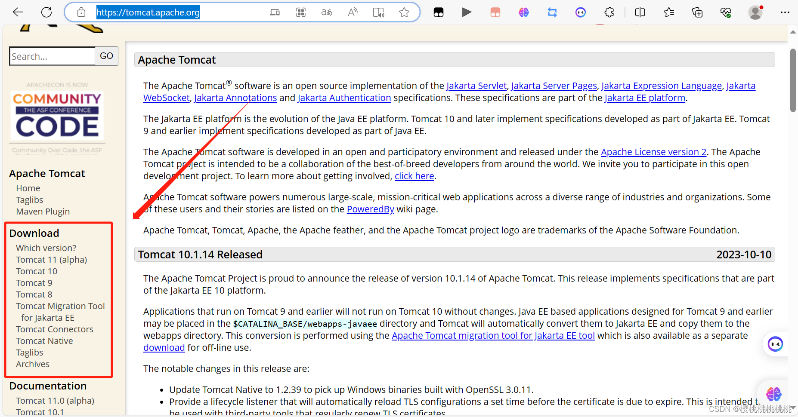Image resolution: width=798 pixels, height=417 pixels.
Task: Open the Tomcat 8 download link
Action: [34, 294]
